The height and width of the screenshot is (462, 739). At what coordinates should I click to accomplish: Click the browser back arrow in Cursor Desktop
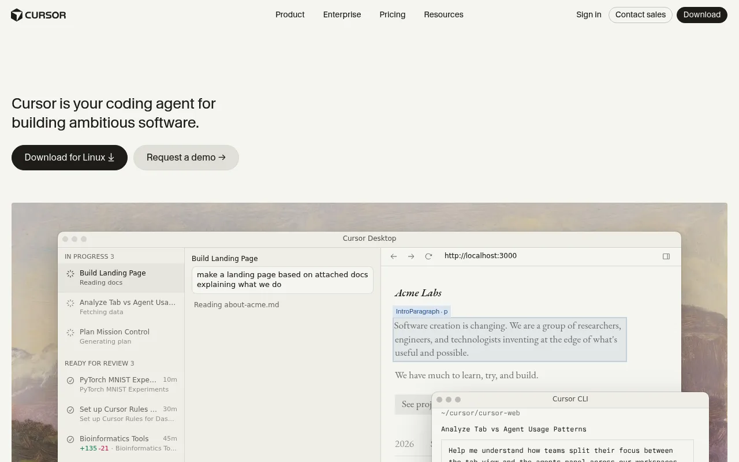pyautogui.click(x=394, y=256)
